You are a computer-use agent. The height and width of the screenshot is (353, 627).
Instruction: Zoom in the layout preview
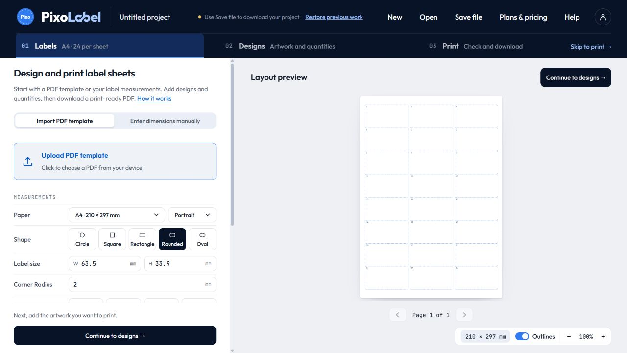[x=603, y=337]
